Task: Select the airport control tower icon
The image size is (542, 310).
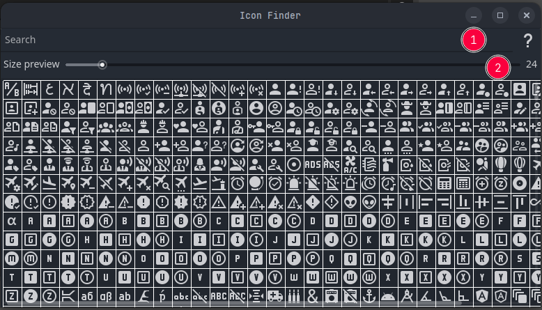Action: (219, 183)
